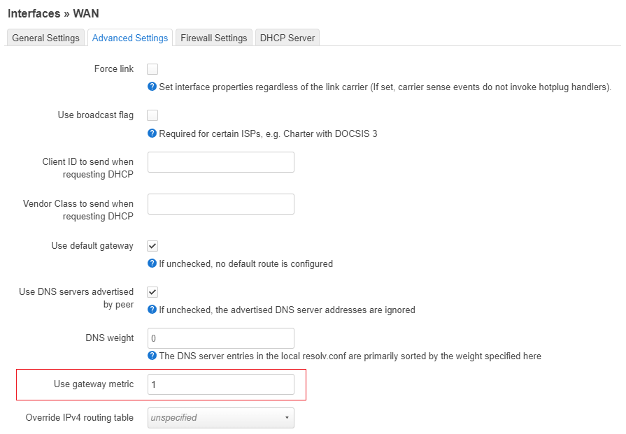Click help icon below DNS weight field
Screen dimensions: 626x434
coord(152,356)
